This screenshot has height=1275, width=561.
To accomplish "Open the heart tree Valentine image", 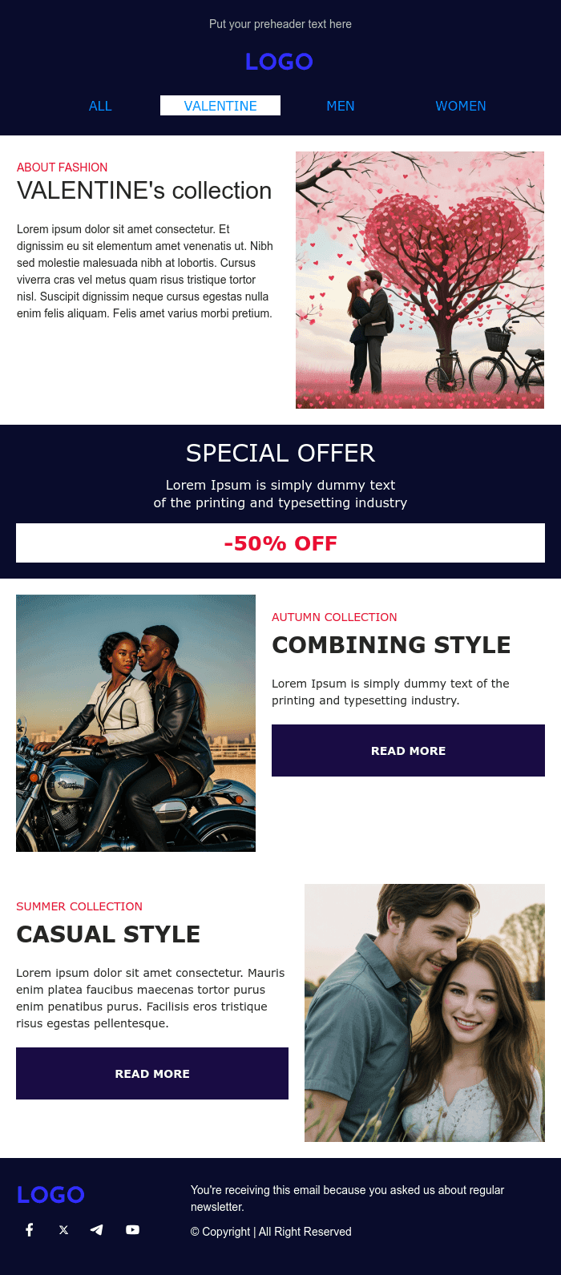I will click(x=420, y=280).
